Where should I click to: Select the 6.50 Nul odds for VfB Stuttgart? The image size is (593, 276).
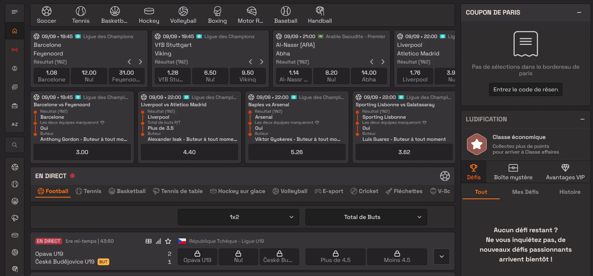[210, 76]
